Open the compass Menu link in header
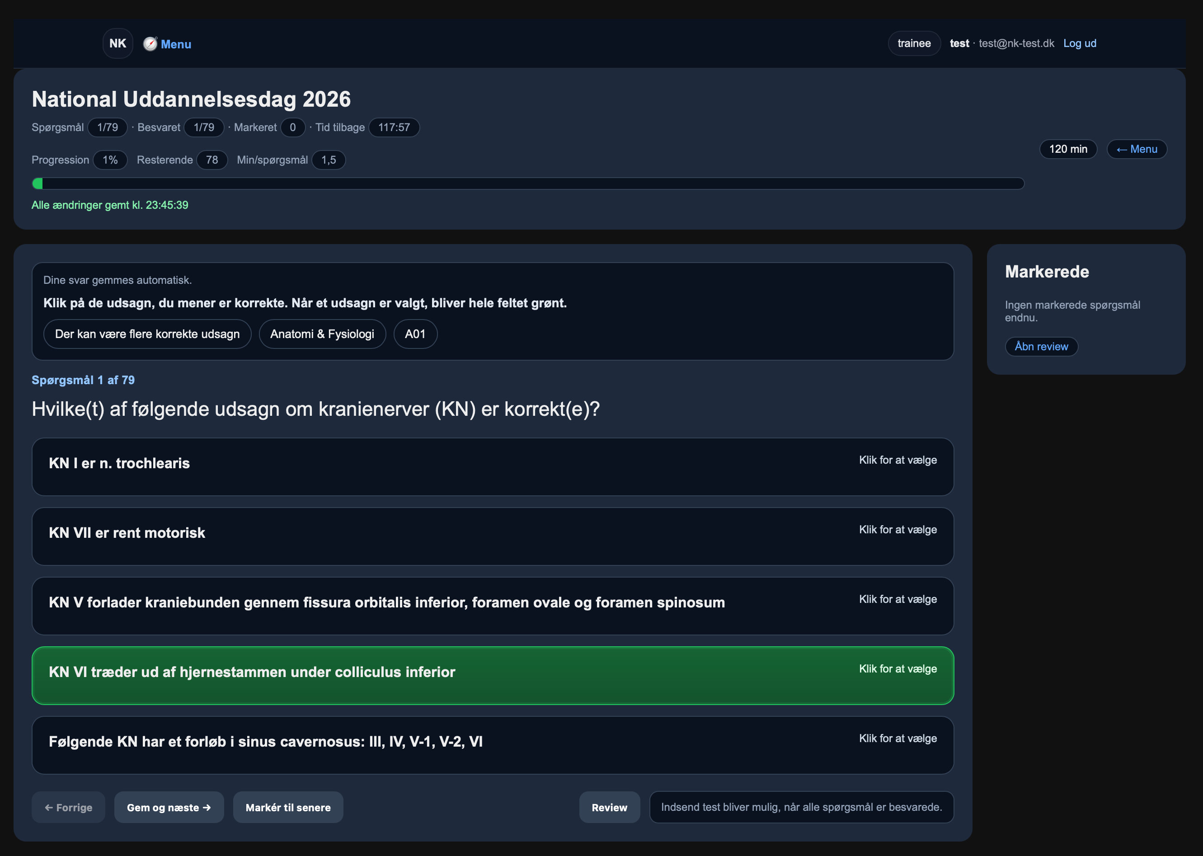Image resolution: width=1203 pixels, height=856 pixels. (x=167, y=44)
